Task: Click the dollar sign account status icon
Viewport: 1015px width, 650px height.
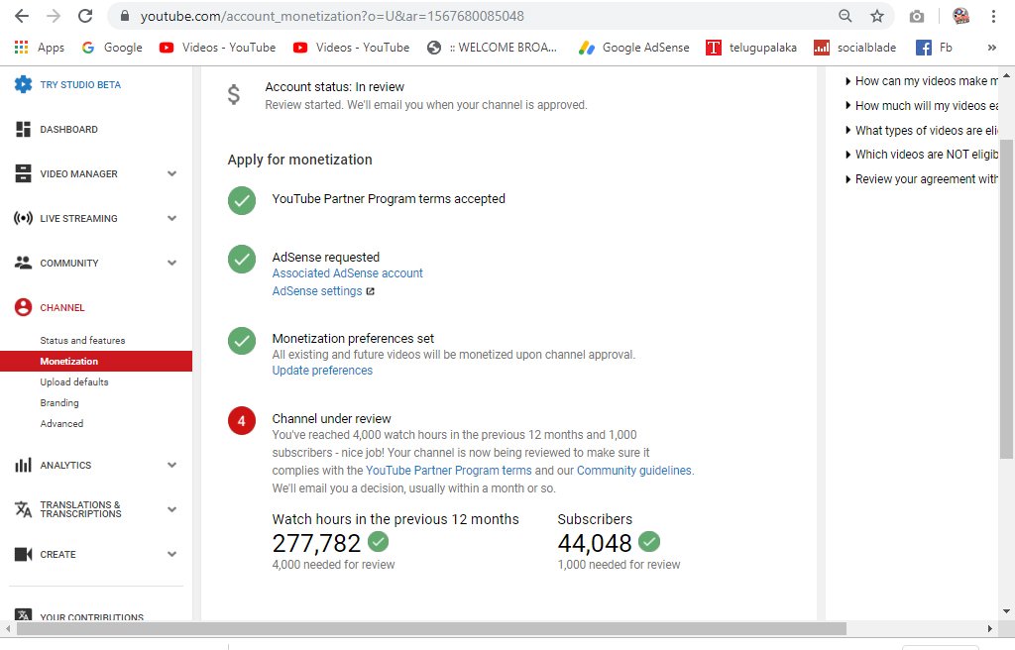Action: pos(234,94)
